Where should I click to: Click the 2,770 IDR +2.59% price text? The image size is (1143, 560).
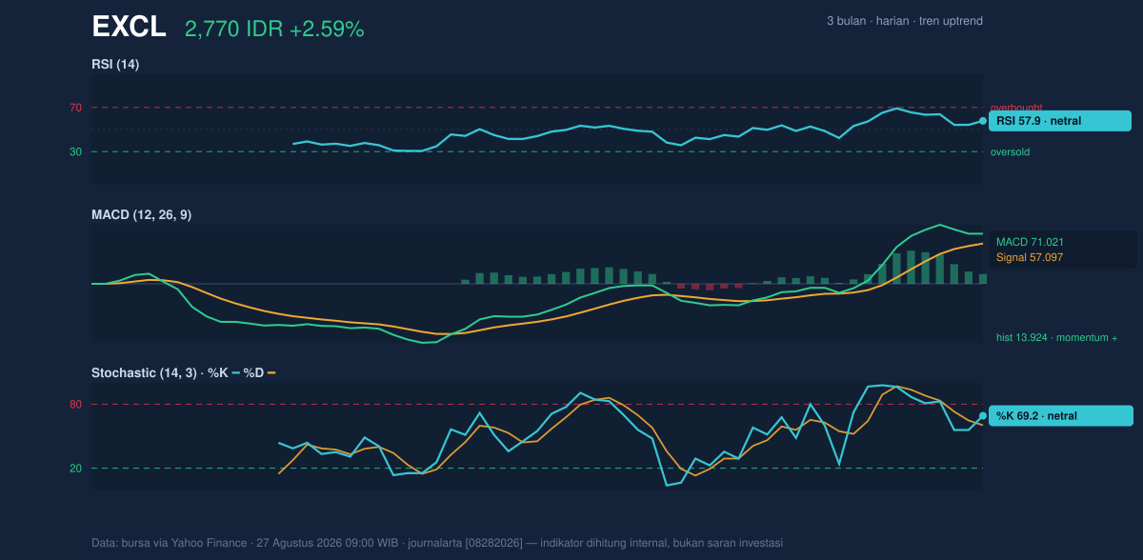[x=274, y=30]
